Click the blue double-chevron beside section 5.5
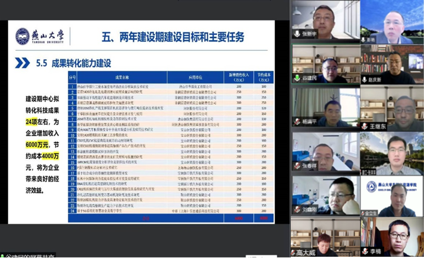424x258 pixels. coord(23,63)
